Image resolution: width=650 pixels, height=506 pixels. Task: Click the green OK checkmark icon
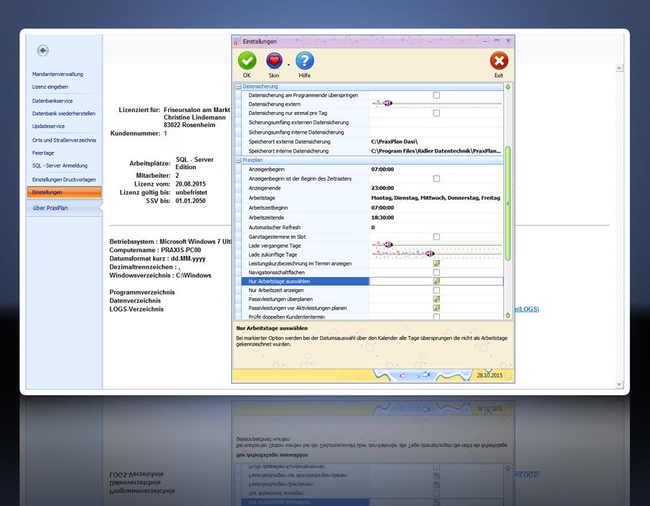pos(247,61)
